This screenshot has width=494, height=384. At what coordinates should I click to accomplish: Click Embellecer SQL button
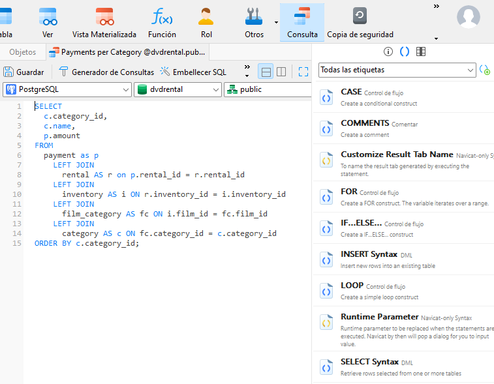pyautogui.click(x=193, y=72)
